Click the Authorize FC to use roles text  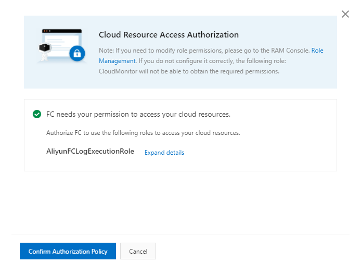point(143,133)
